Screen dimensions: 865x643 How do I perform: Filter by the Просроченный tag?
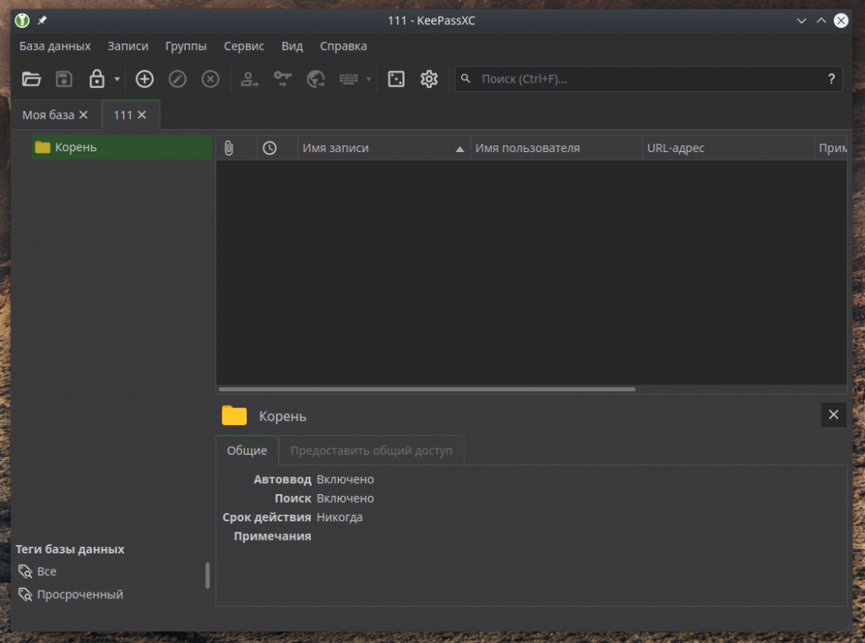pyautogui.click(x=79, y=595)
